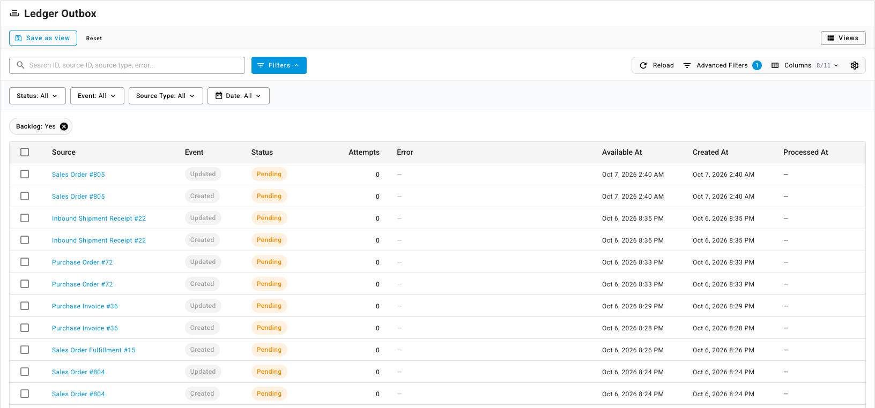Click the Reset button

point(94,38)
